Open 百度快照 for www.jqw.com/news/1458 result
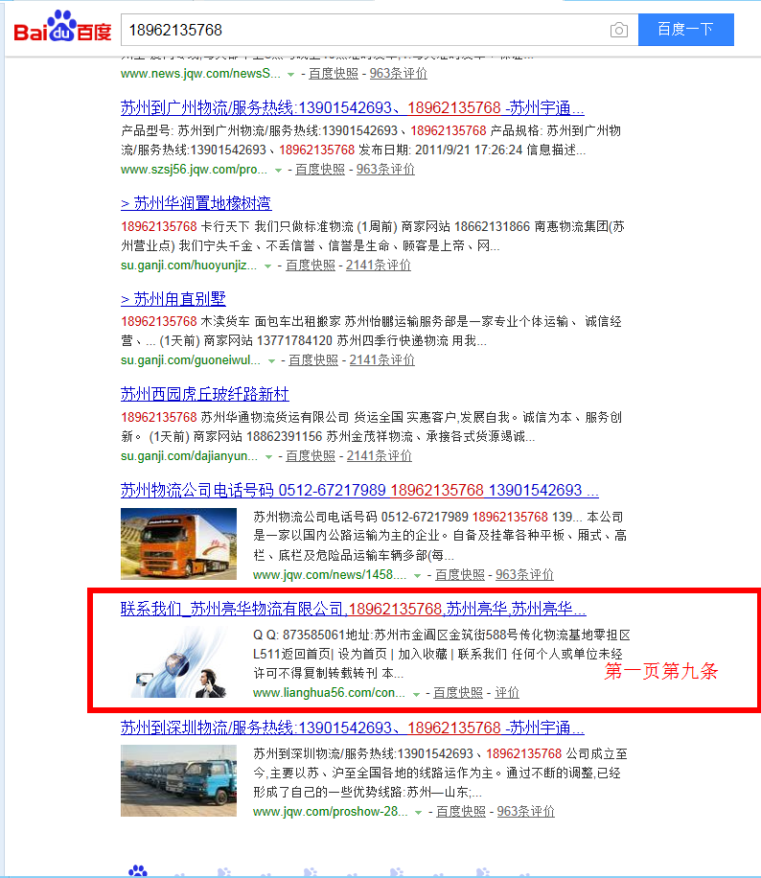The image size is (761, 878). pos(460,574)
